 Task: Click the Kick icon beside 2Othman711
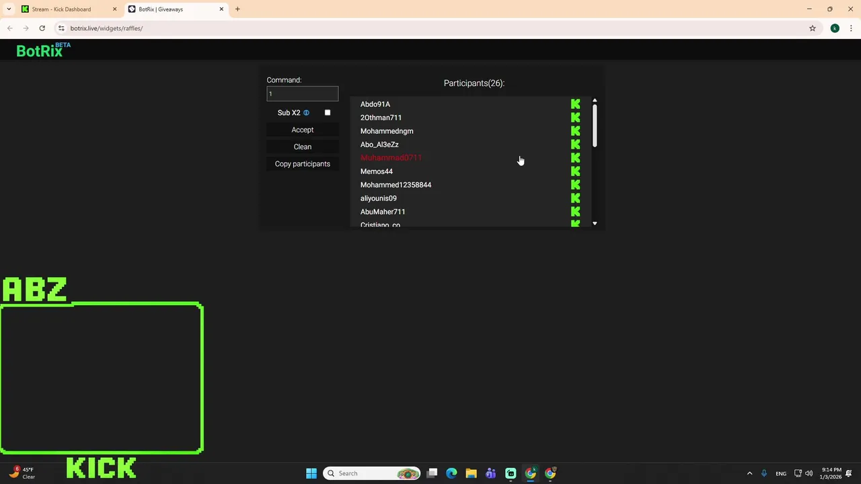click(x=575, y=118)
